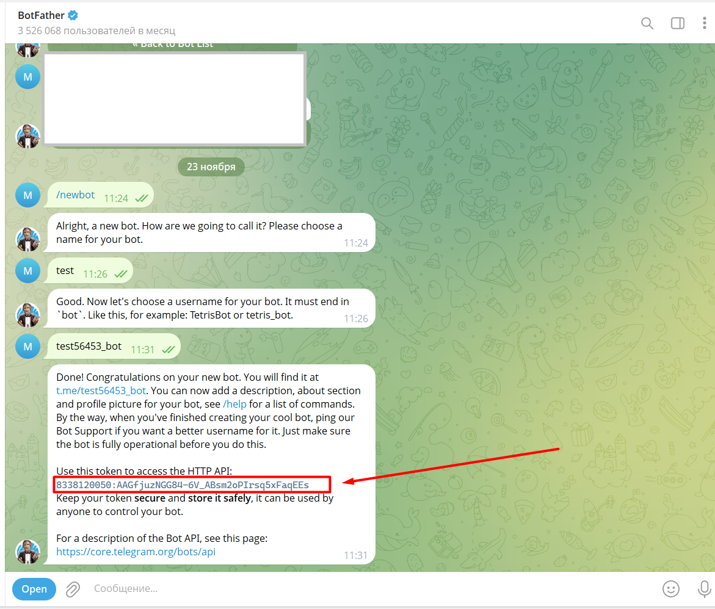Click the /newbot command in sent message

(75, 195)
